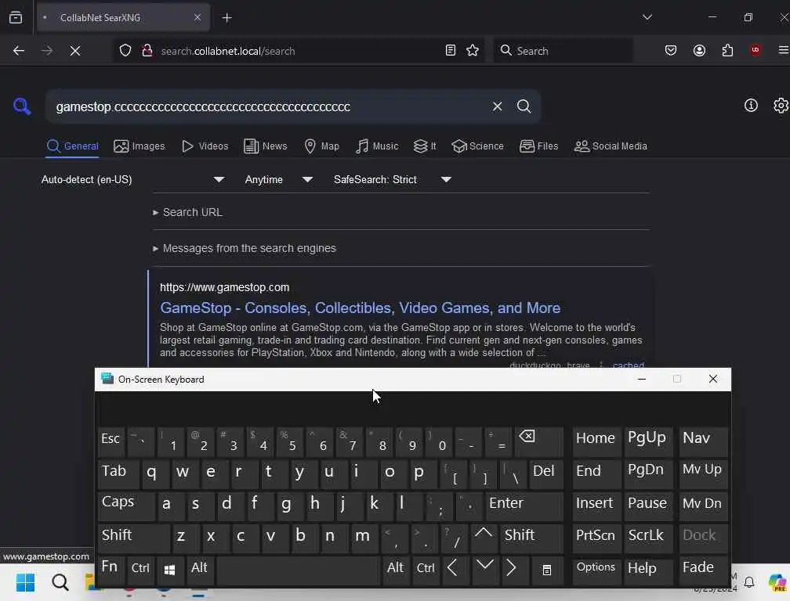Open the Windows Start menu

coord(25,582)
